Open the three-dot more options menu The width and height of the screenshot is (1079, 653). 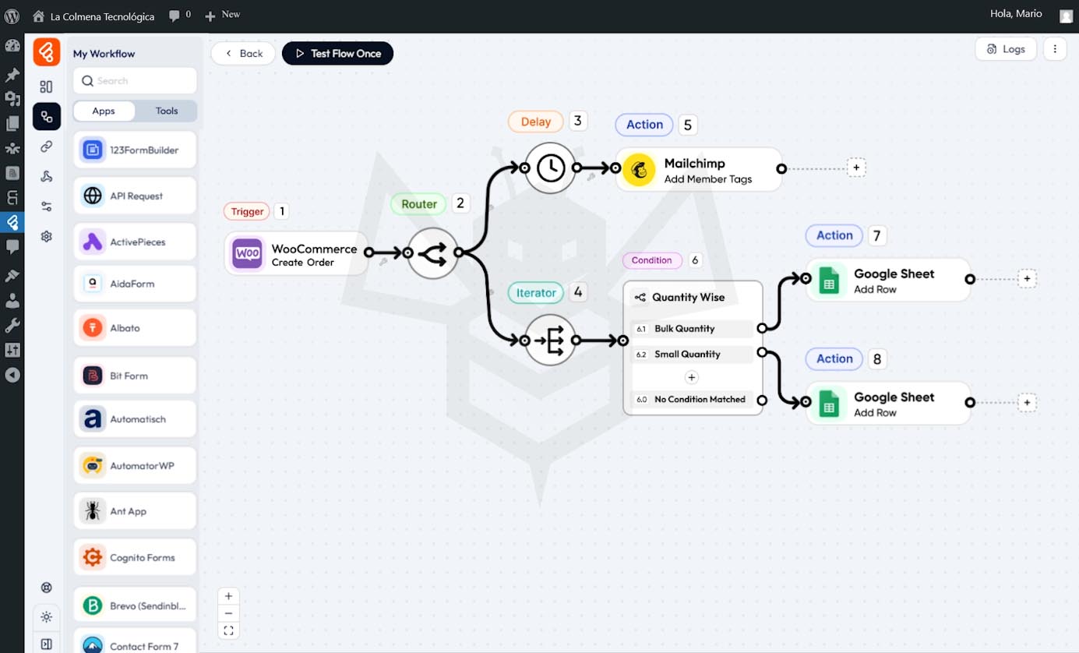click(1055, 49)
